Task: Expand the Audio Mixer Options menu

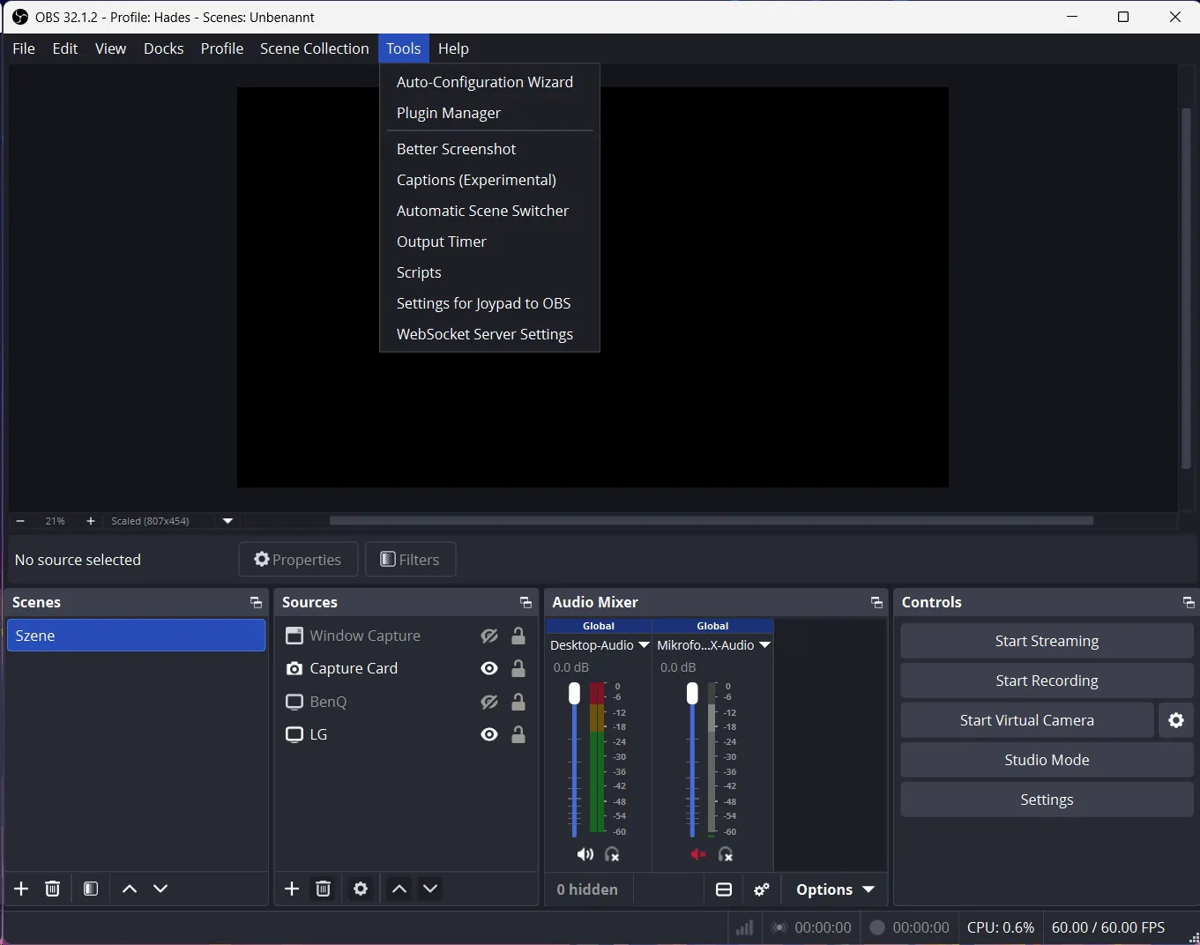Action: [x=835, y=889]
